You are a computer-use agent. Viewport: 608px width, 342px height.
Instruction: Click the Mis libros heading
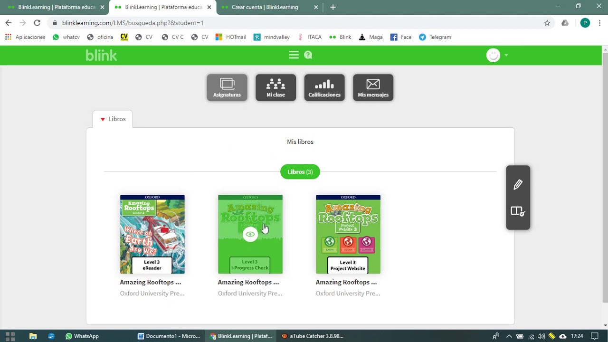300,142
